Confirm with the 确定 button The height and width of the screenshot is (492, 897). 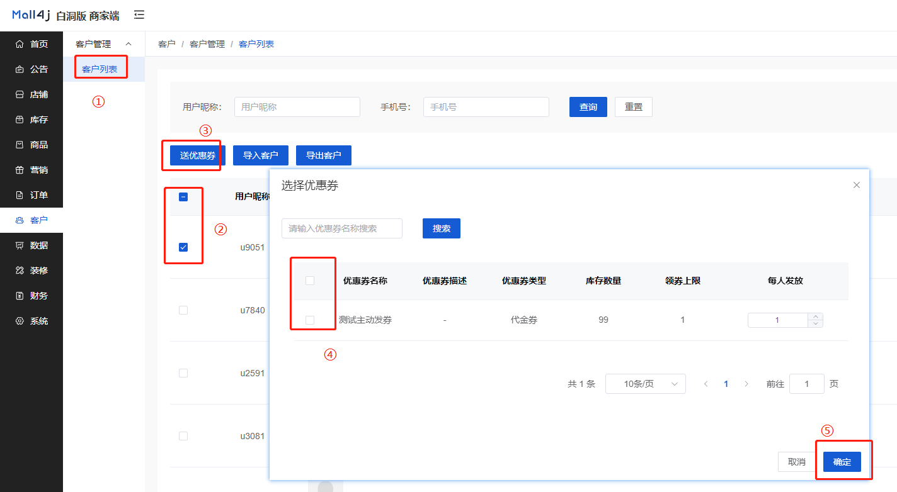coord(842,462)
